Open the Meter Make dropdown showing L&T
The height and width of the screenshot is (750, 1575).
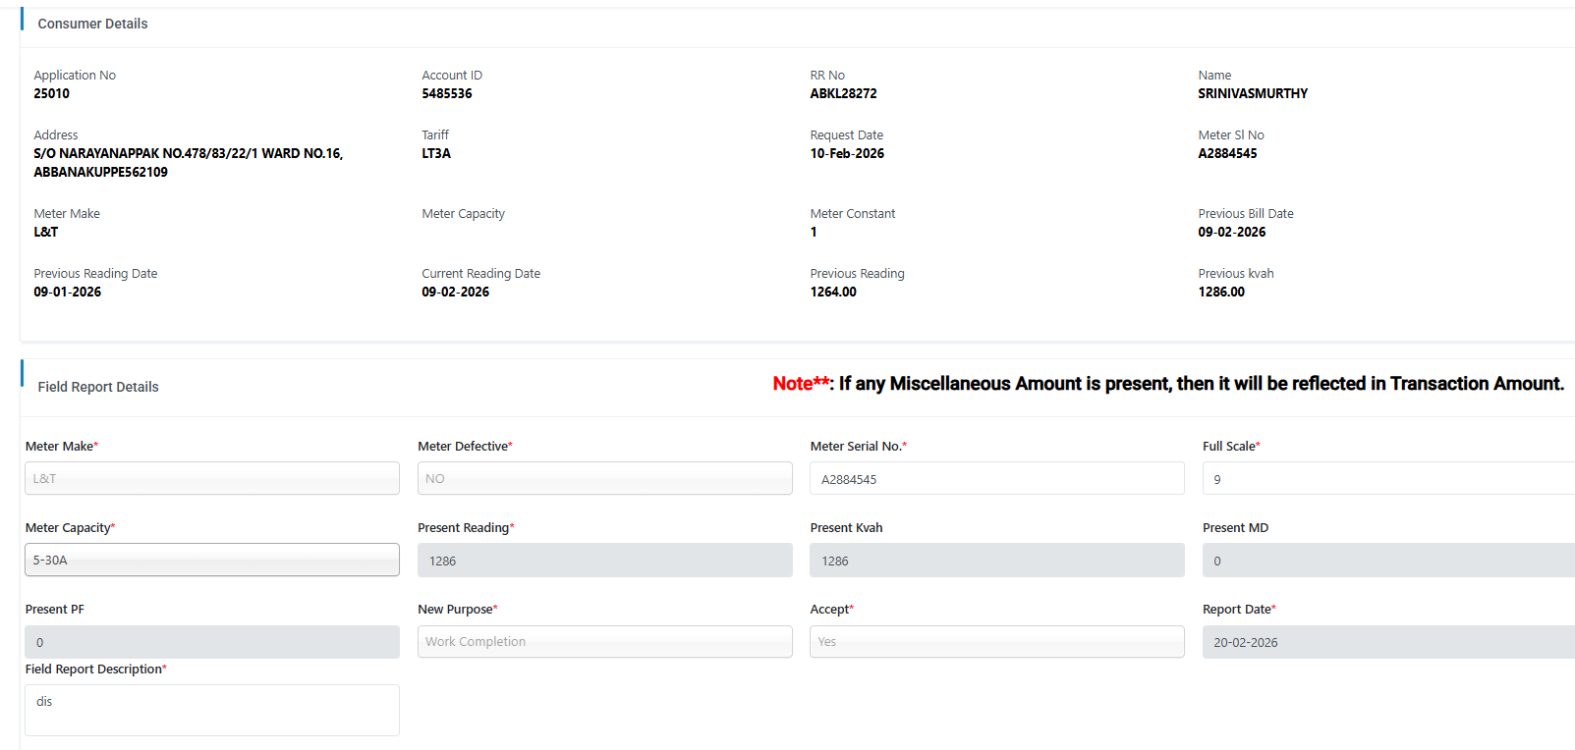[211, 478]
